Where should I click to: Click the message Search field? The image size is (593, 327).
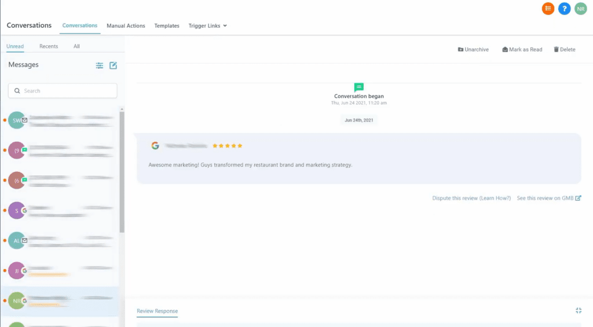[63, 91]
